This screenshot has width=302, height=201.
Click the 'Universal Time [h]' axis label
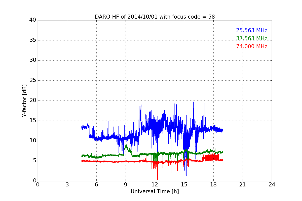pos(155,191)
